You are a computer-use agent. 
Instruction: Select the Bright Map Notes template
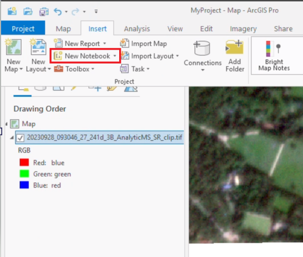coord(274,56)
